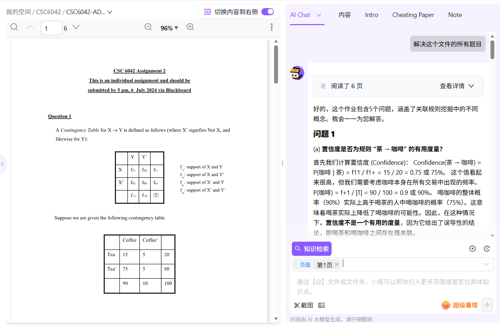
Task: Open the three-dot viewer options menu
Action: pyautogui.click(x=271, y=27)
